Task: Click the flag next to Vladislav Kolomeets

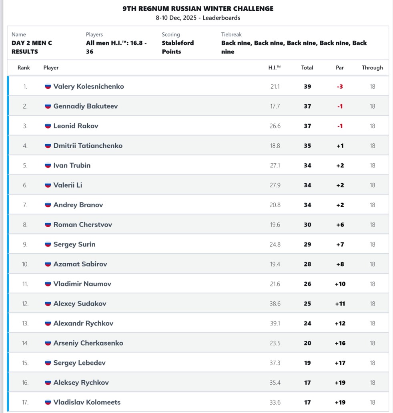Action: click(x=48, y=402)
